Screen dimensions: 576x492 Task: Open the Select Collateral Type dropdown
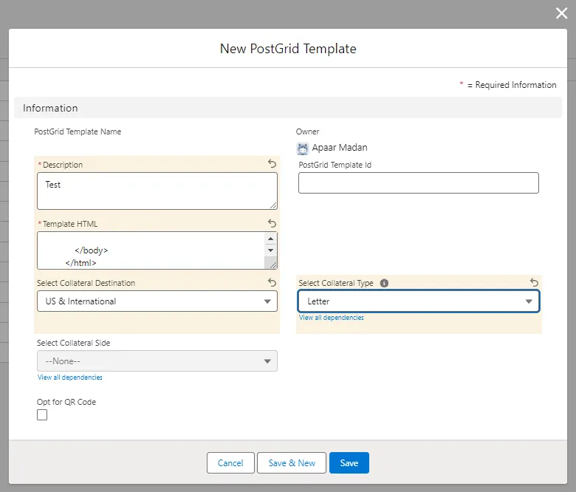419,301
